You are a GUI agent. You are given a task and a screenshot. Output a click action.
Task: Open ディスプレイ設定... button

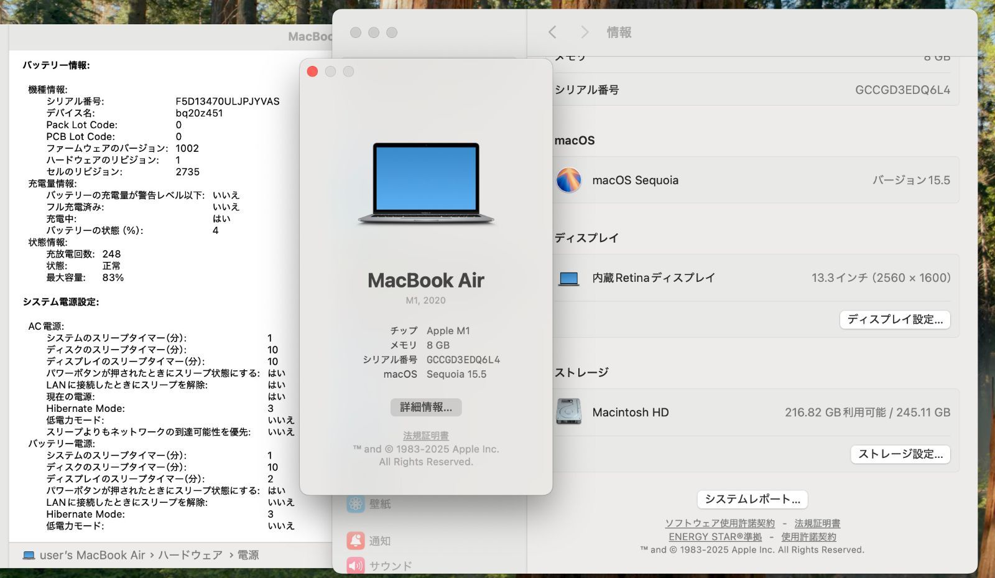click(895, 320)
